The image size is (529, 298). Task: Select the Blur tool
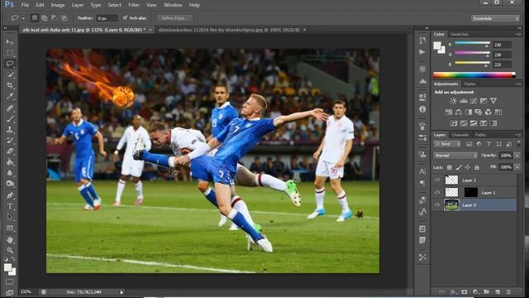(x=10, y=173)
